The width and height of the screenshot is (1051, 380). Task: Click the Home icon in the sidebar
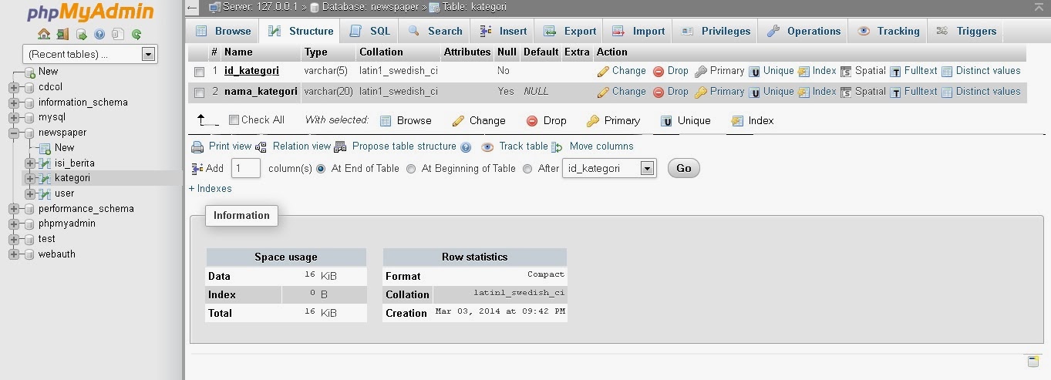[x=44, y=35]
